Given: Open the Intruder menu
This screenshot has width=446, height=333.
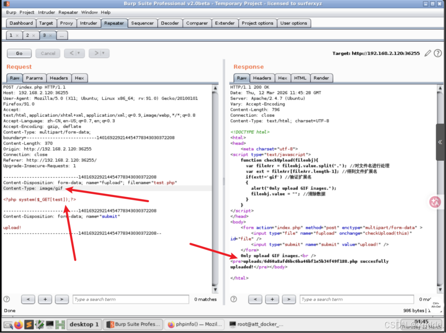Looking at the screenshot, I should pyautogui.click(x=47, y=12).
